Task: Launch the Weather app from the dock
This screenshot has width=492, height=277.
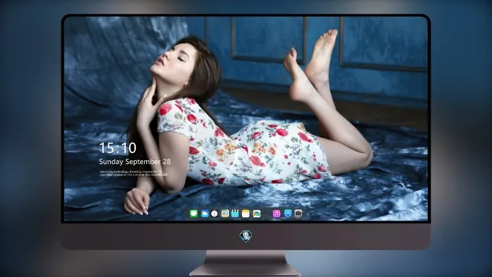Action: pyautogui.click(x=204, y=214)
